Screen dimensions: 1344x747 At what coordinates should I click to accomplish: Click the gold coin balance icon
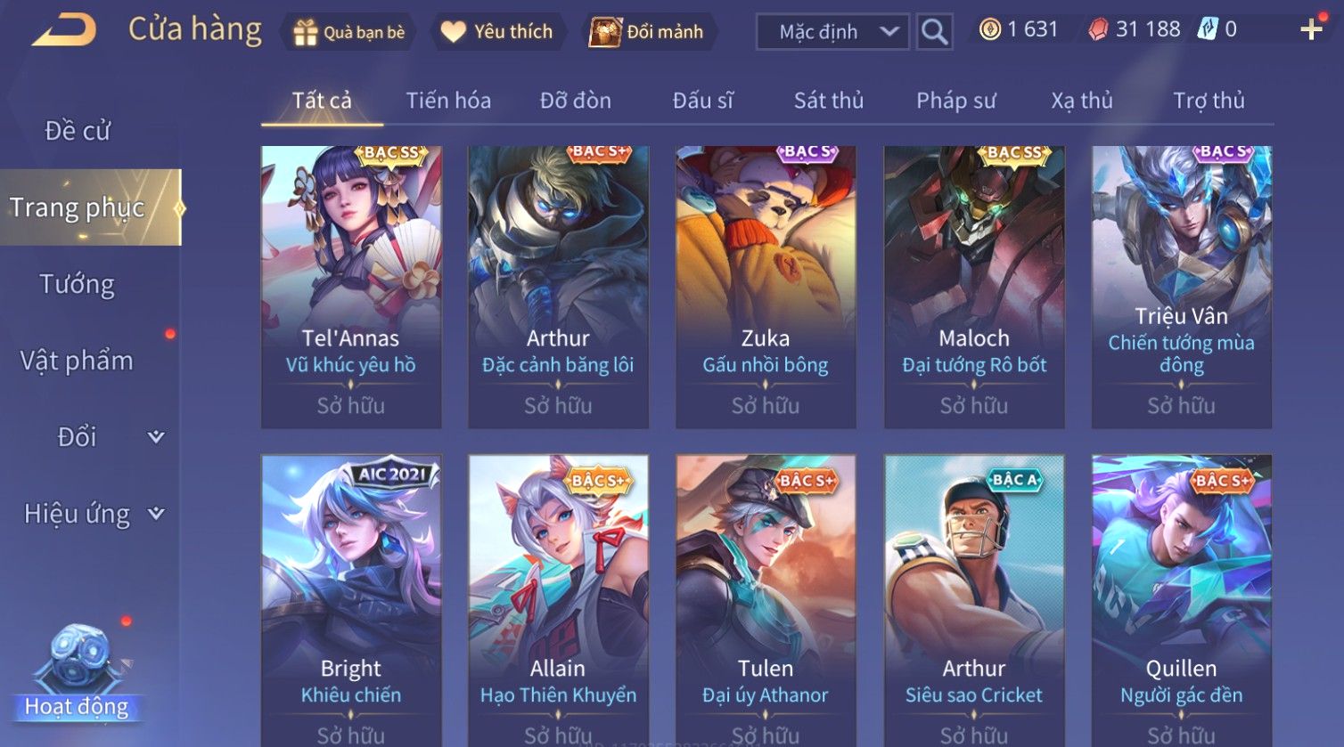[989, 29]
